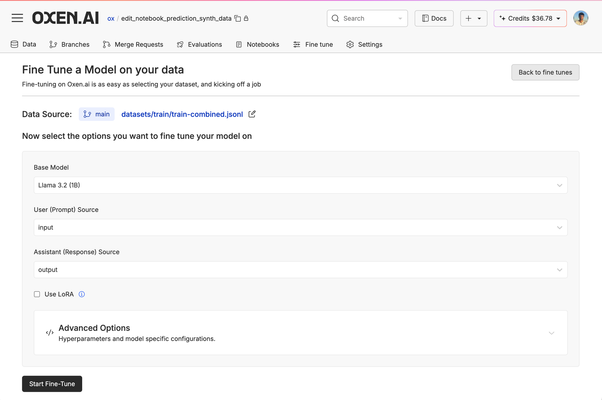Open the Assistant Response Source dropdown

300,270
